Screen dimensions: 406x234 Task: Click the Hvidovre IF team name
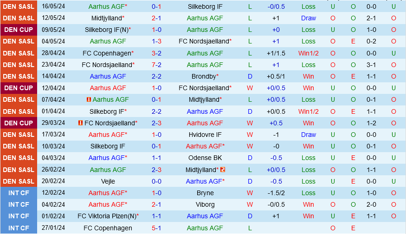tap(205, 135)
